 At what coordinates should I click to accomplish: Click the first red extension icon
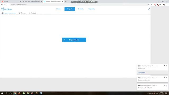coord(155,5)
